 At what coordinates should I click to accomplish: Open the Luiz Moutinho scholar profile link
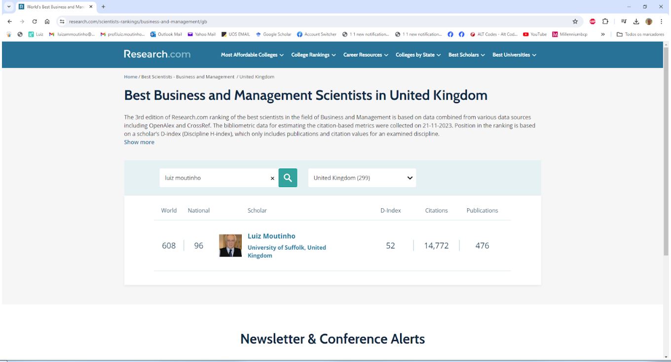pos(271,236)
